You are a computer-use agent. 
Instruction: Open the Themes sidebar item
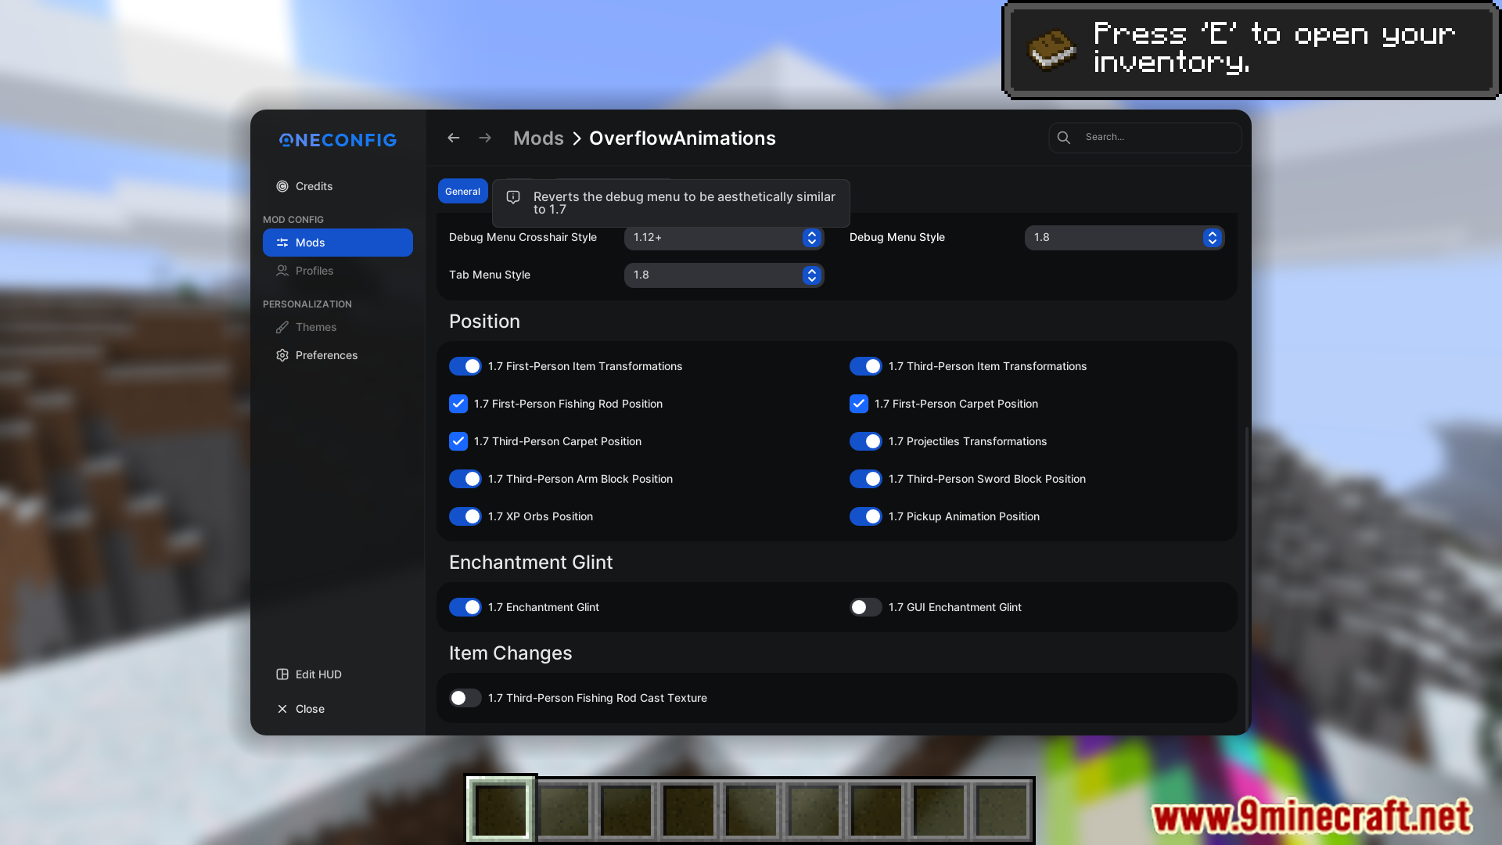point(338,327)
